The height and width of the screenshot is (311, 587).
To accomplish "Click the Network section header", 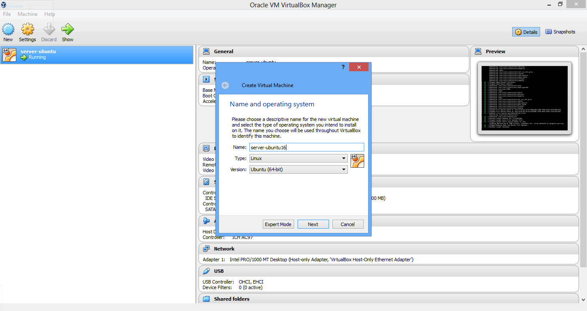I will pyautogui.click(x=389, y=249).
